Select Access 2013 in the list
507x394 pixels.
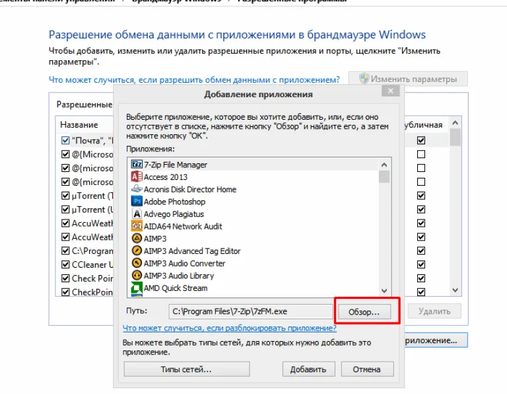(x=253, y=177)
